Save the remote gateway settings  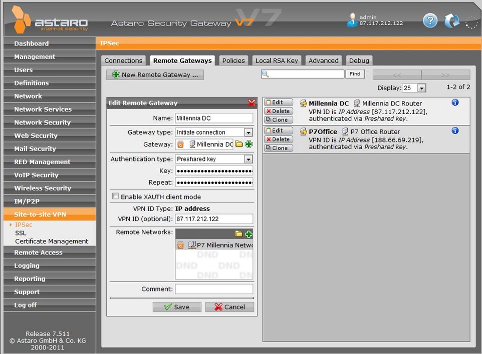177,307
